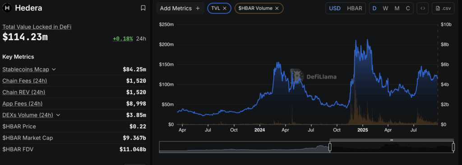Click the DEXs Volume value $3.85m
Viewport: 462px width, 165px height.
[136, 115]
